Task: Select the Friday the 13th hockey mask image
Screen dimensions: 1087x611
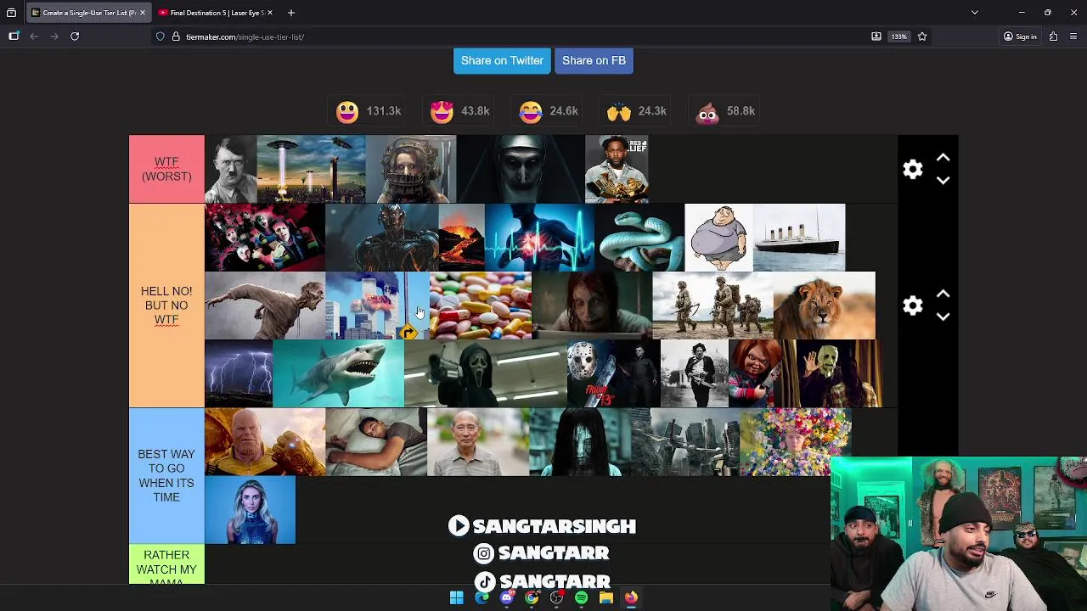Action: pyautogui.click(x=613, y=373)
